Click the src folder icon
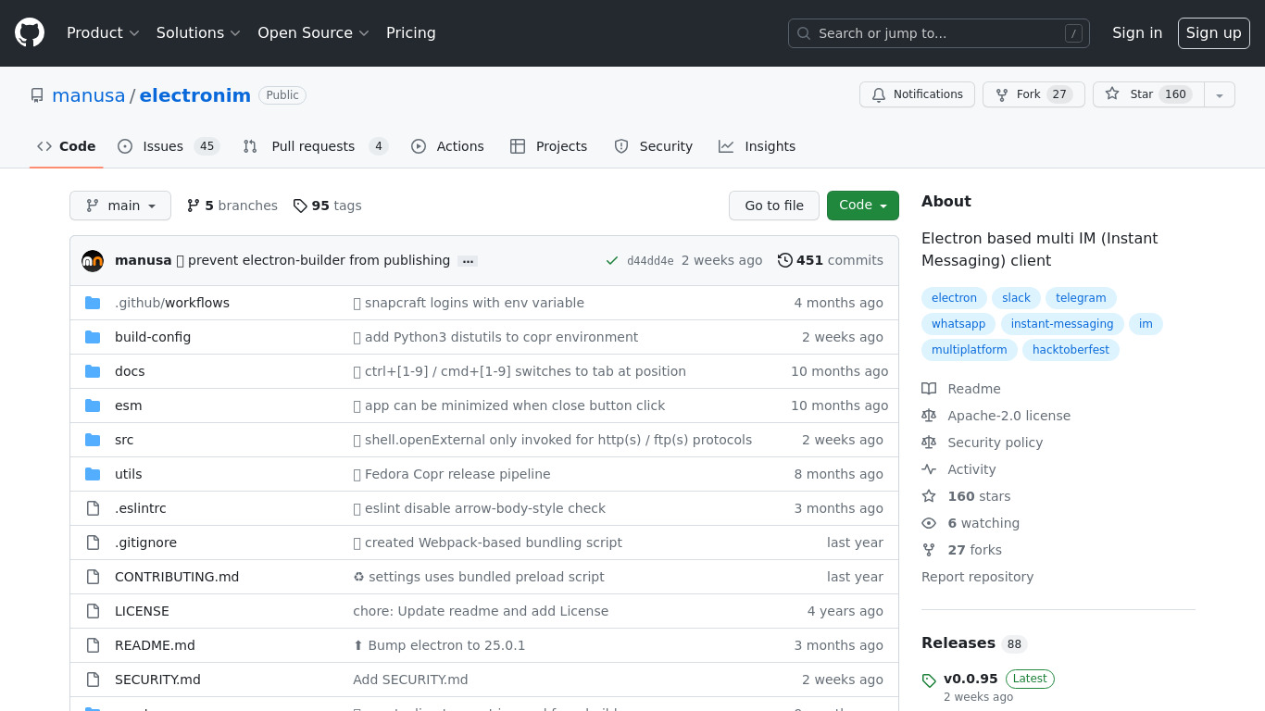This screenshot has height=711, width=1265. (x=93, y=440)
